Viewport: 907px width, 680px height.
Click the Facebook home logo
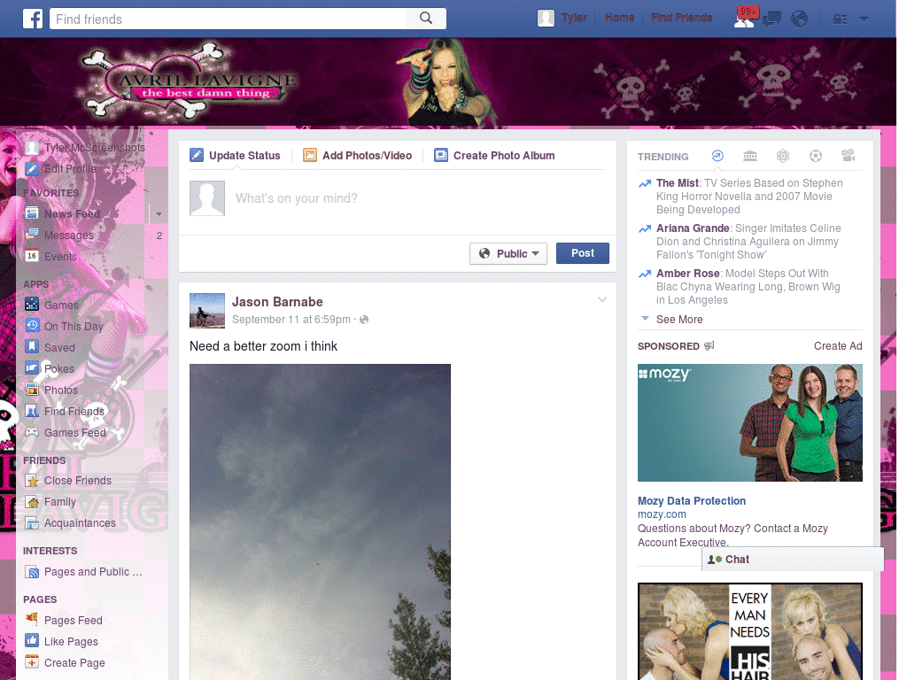33,18
